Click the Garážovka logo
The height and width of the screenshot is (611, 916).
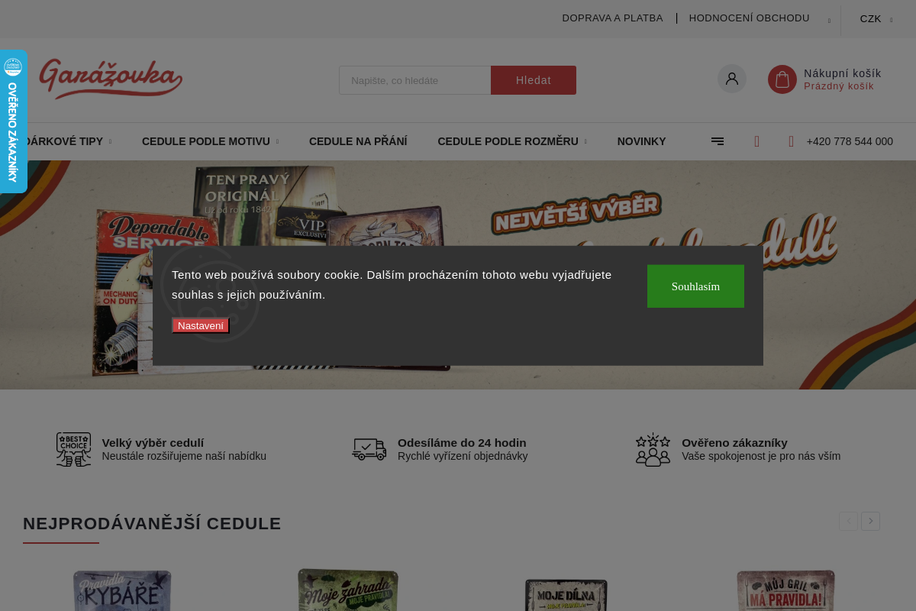[x=111, y=79]
